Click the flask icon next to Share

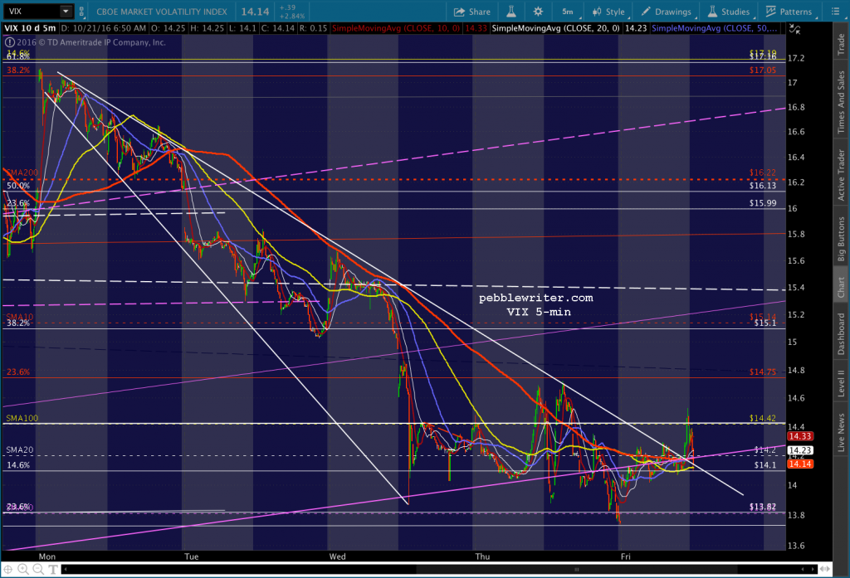tap(511, 12)
